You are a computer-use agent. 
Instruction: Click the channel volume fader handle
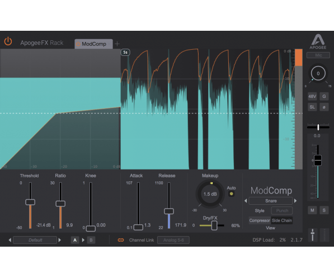click(318, 160)
